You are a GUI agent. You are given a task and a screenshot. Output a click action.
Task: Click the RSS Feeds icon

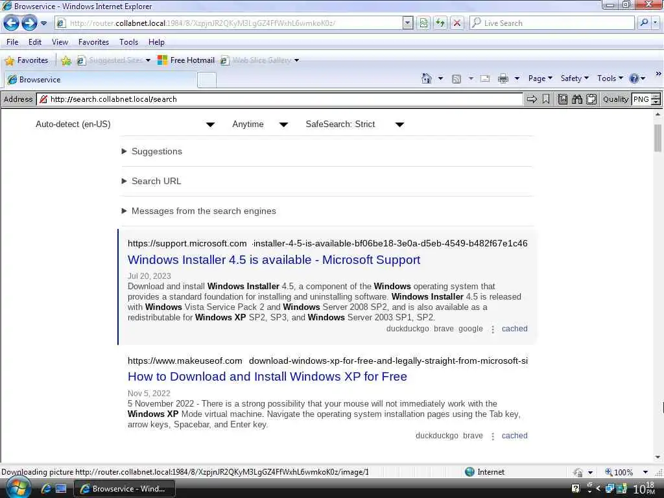pyautogui.click(x=456, y=78)
